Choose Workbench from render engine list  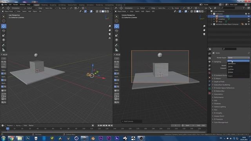coord(238,63)
